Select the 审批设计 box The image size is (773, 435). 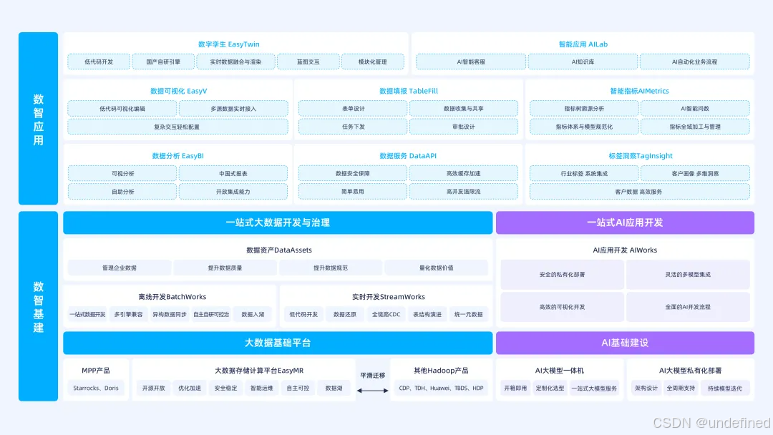tap(463, 127)
